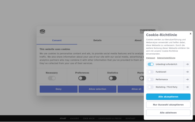Click the Necessary label text
This screenshot has width=195, height=122.
point(52,73)
